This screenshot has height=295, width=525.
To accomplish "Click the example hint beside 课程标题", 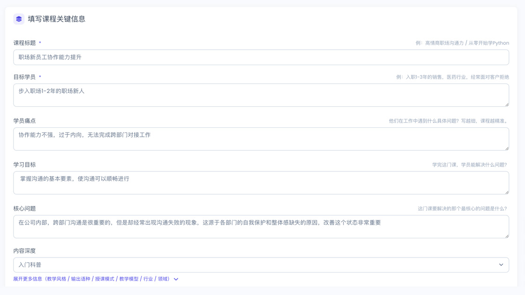I will pos(462,43).
